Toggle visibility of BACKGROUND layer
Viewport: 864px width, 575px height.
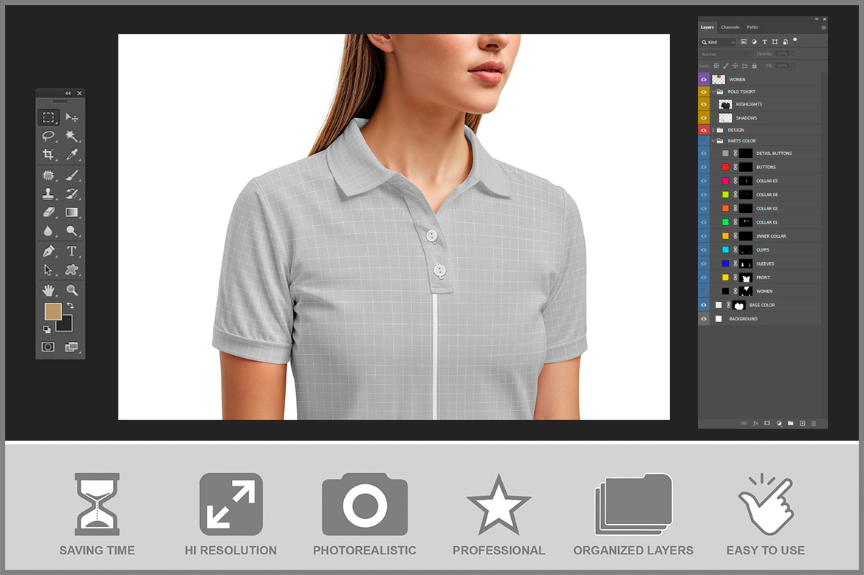tap(703, 319)
